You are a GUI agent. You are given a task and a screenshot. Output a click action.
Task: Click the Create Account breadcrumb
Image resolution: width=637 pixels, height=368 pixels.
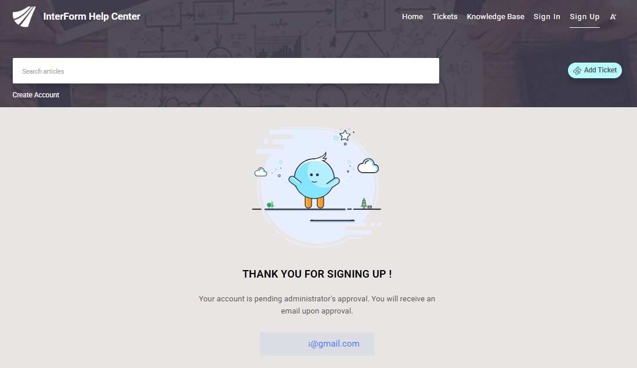click(x=36, y=95)
